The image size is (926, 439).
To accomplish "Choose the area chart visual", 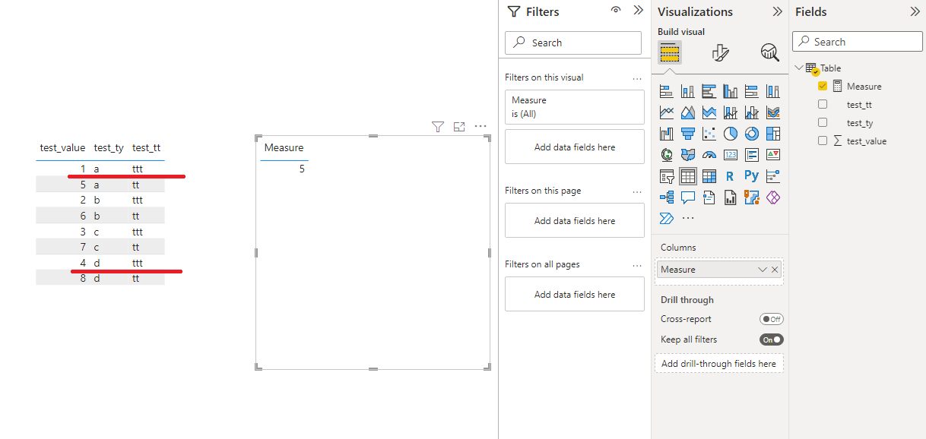I will [x=688, y=112].
